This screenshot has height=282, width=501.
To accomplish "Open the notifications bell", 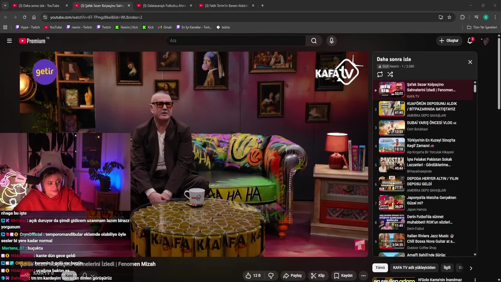I will [x=470, y=41].
